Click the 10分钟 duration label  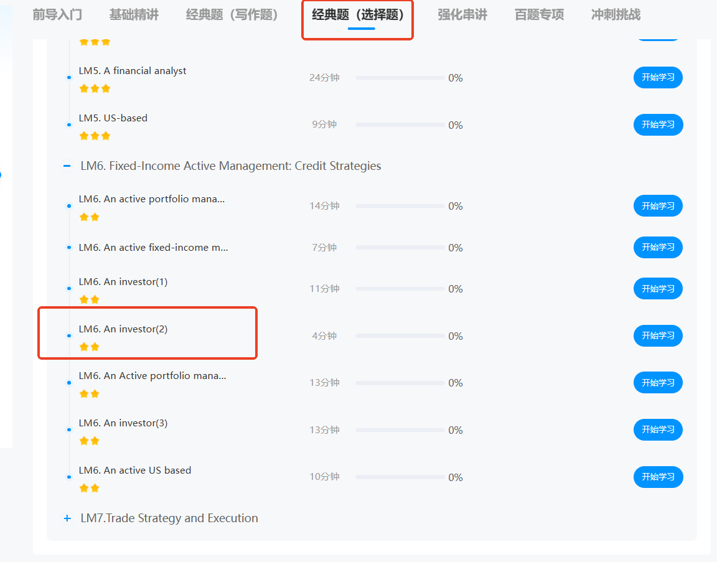[324, 477]
